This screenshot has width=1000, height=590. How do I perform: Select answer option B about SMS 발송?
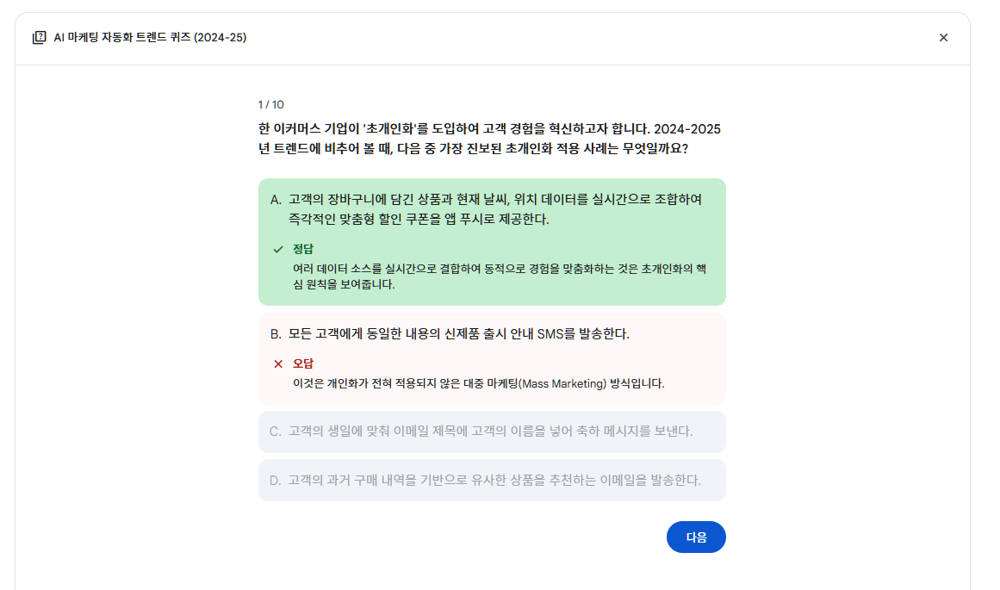(x=492, y=358)
